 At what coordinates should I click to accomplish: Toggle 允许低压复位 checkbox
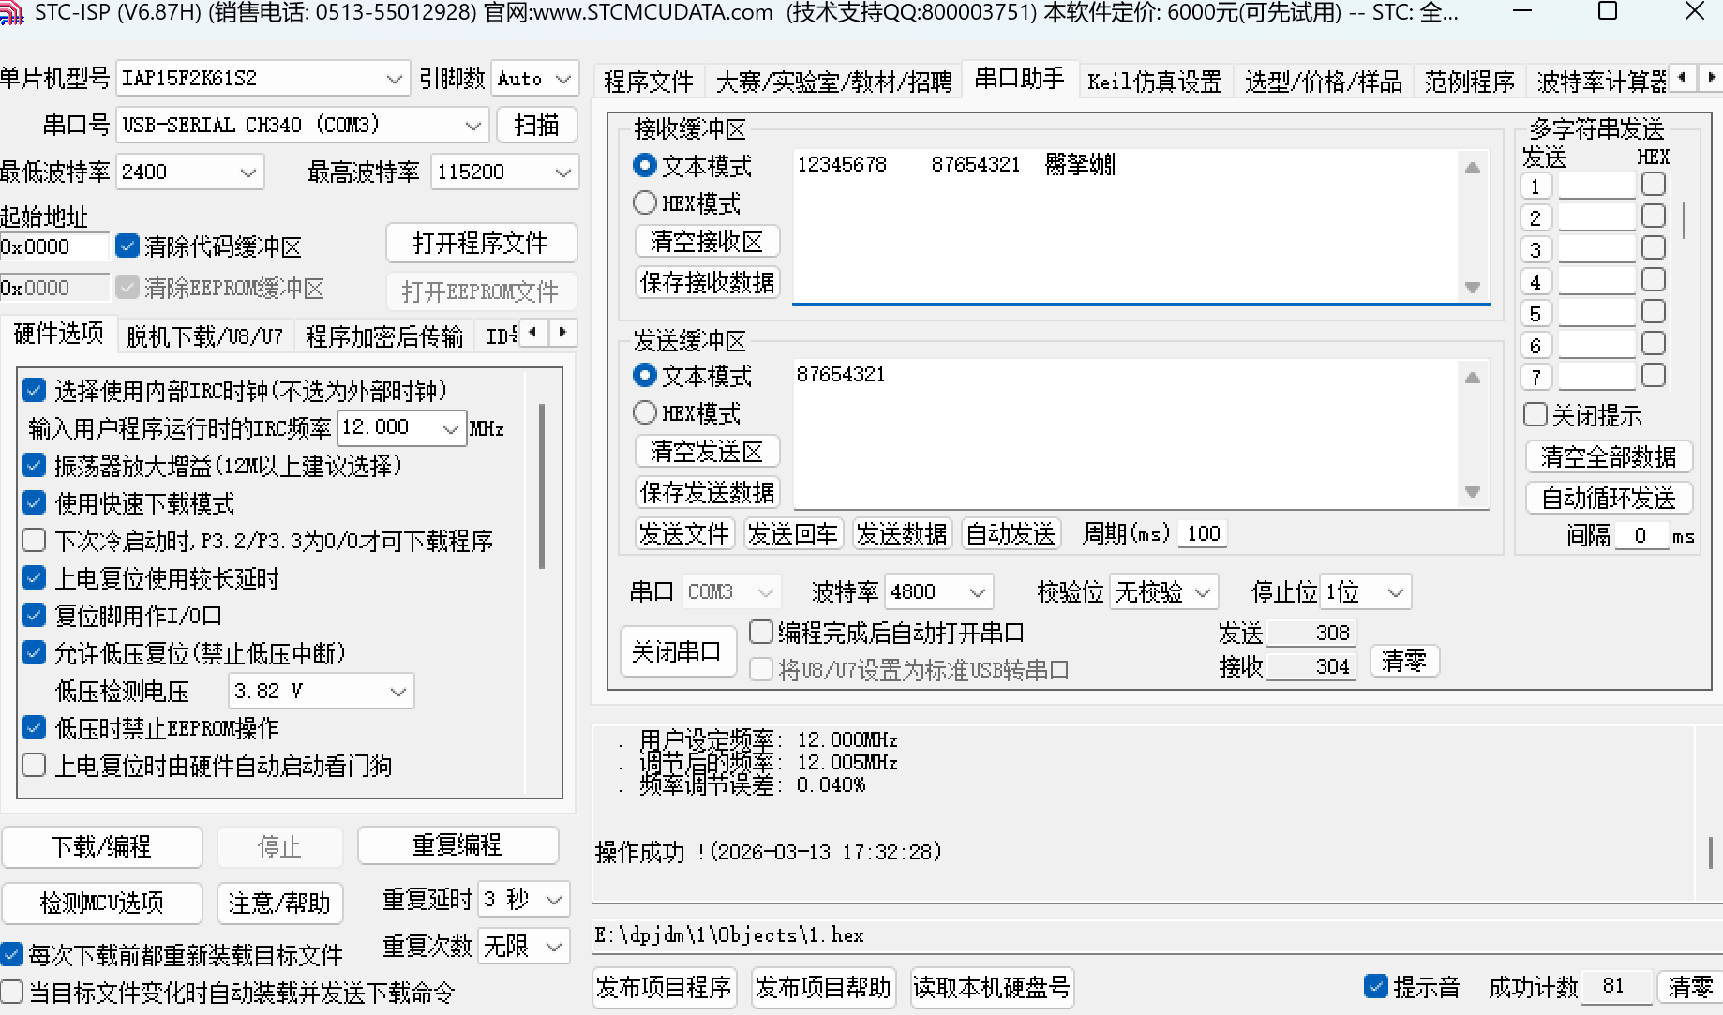coord(34,652)
